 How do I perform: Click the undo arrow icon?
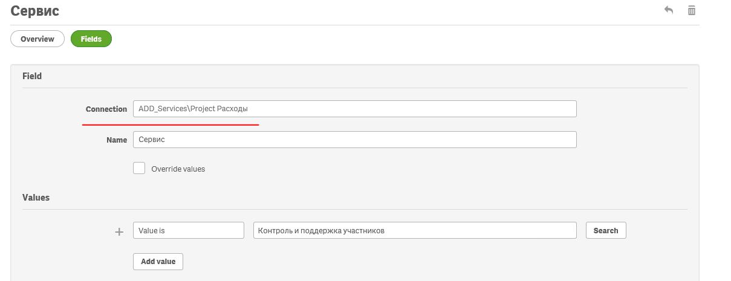[x=669, y=10]
